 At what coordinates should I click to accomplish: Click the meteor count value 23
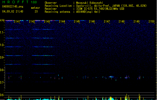click(x=36, y=11)
